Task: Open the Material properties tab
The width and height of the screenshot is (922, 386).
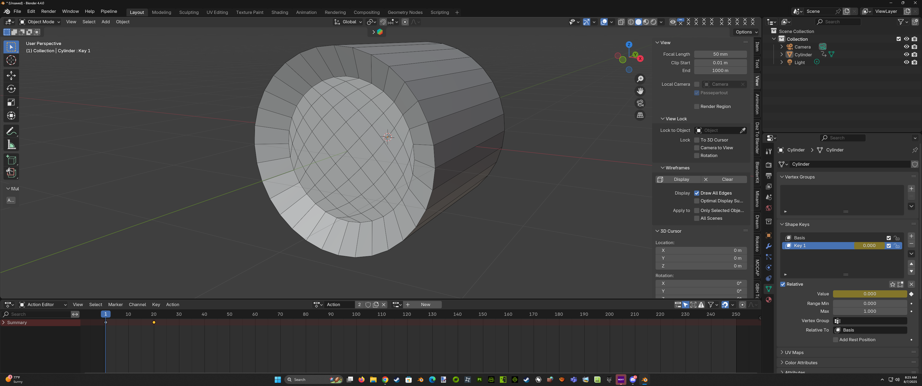Action: click(768, 300)
